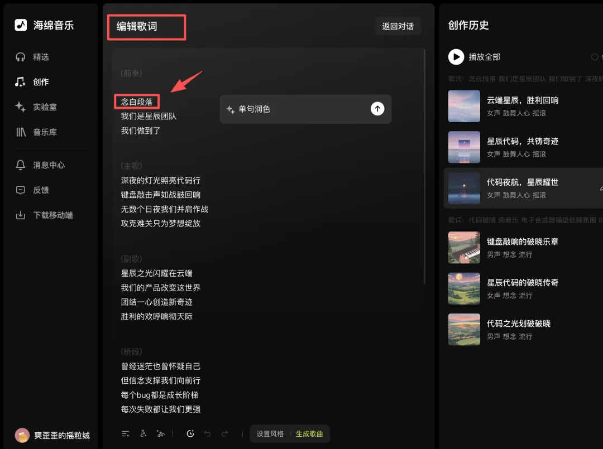
Task: Click the undo arrow in bottom toolbar
Action: tap(207, 433)
